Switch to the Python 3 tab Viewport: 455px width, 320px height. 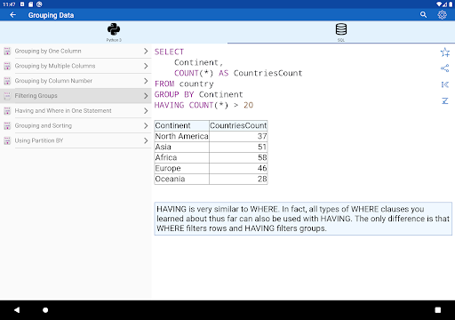[114, 32]
